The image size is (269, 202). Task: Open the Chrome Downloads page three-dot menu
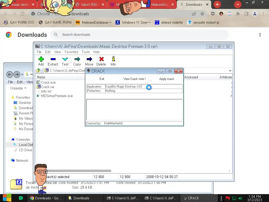[x=260, y=35]
